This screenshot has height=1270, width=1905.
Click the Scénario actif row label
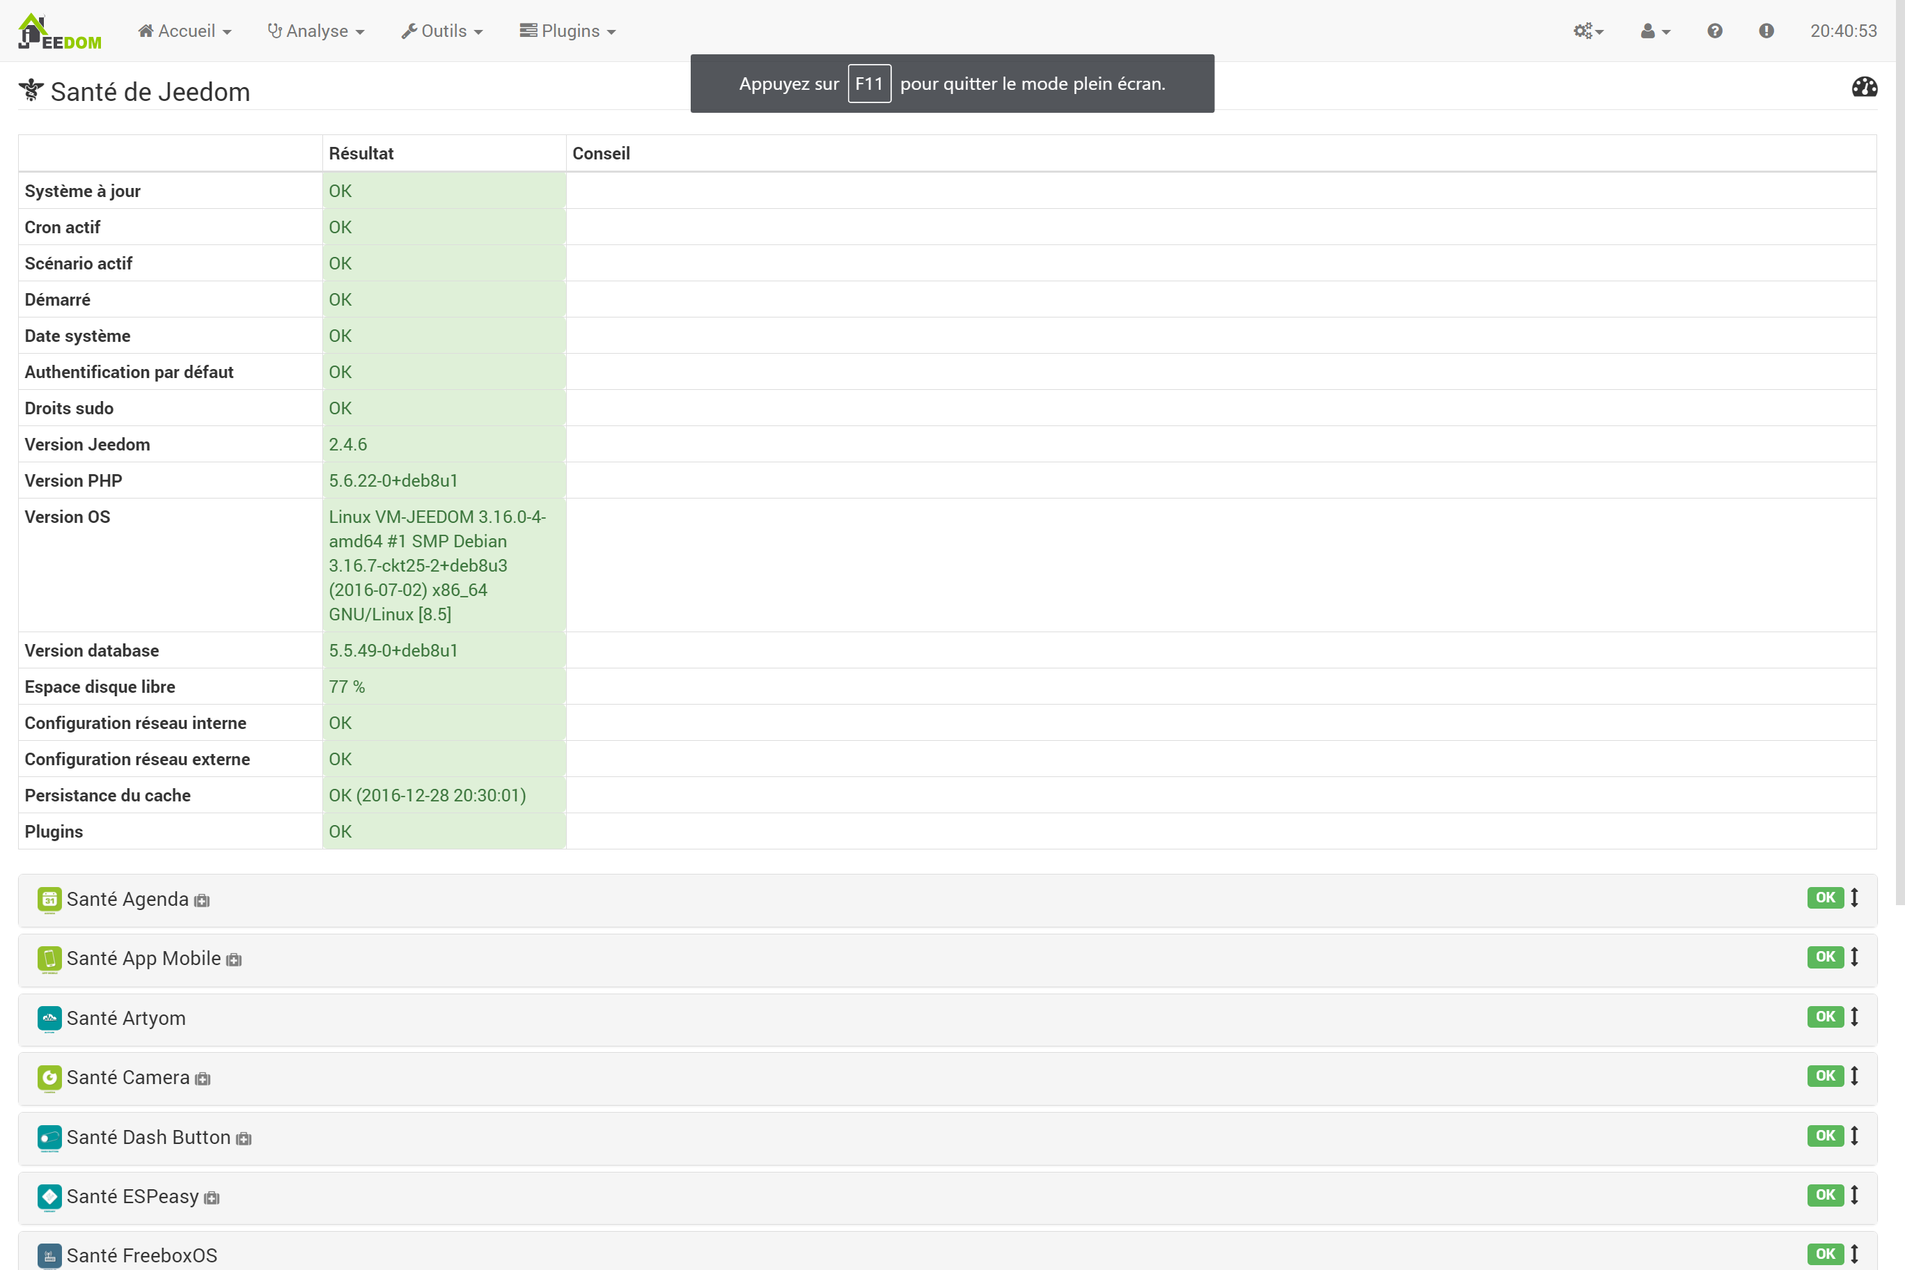79,263
